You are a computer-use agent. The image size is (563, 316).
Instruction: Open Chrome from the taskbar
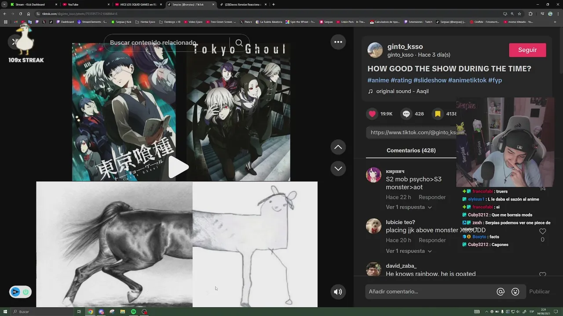click(90, 312)
